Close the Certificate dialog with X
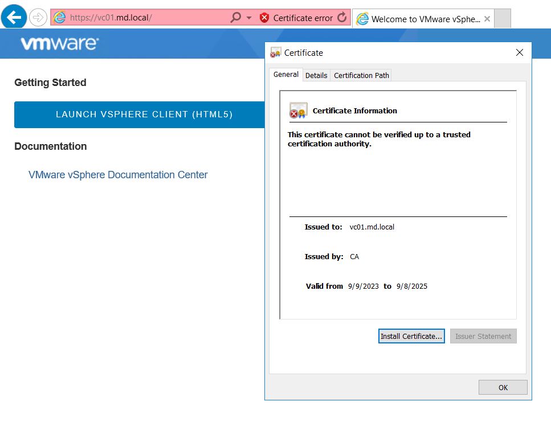The image size is (551, 430). [x=519, y=53]
